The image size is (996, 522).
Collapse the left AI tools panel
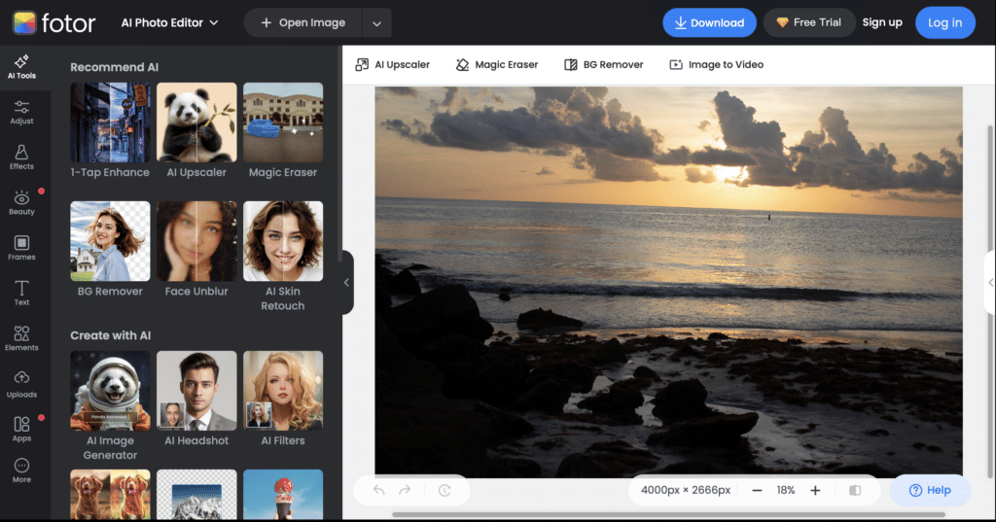point(347,283)
